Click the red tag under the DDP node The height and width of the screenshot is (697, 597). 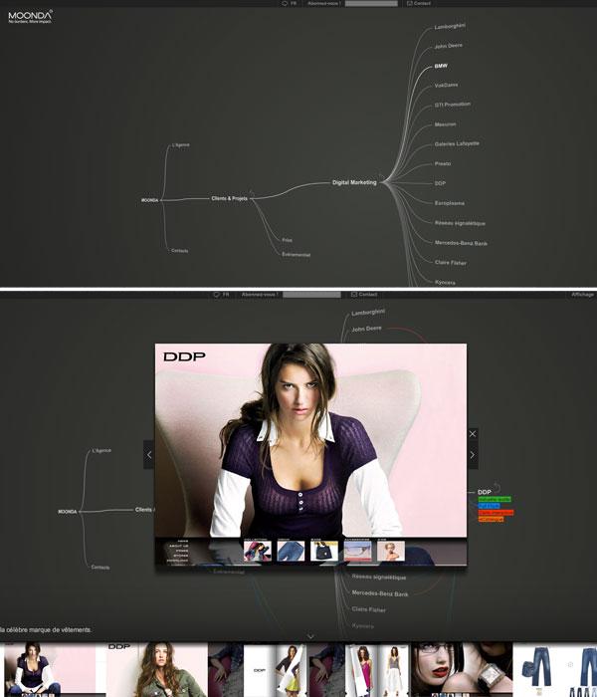coord(496,513)
